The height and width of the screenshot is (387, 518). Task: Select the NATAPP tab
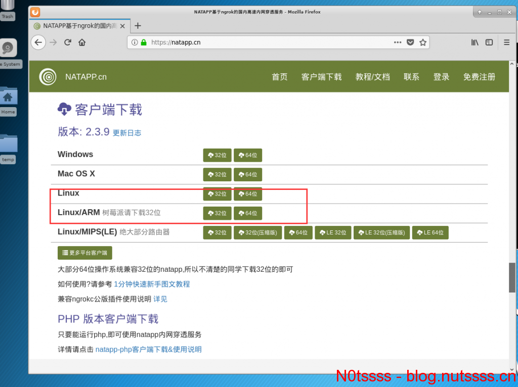click(79, 26)
